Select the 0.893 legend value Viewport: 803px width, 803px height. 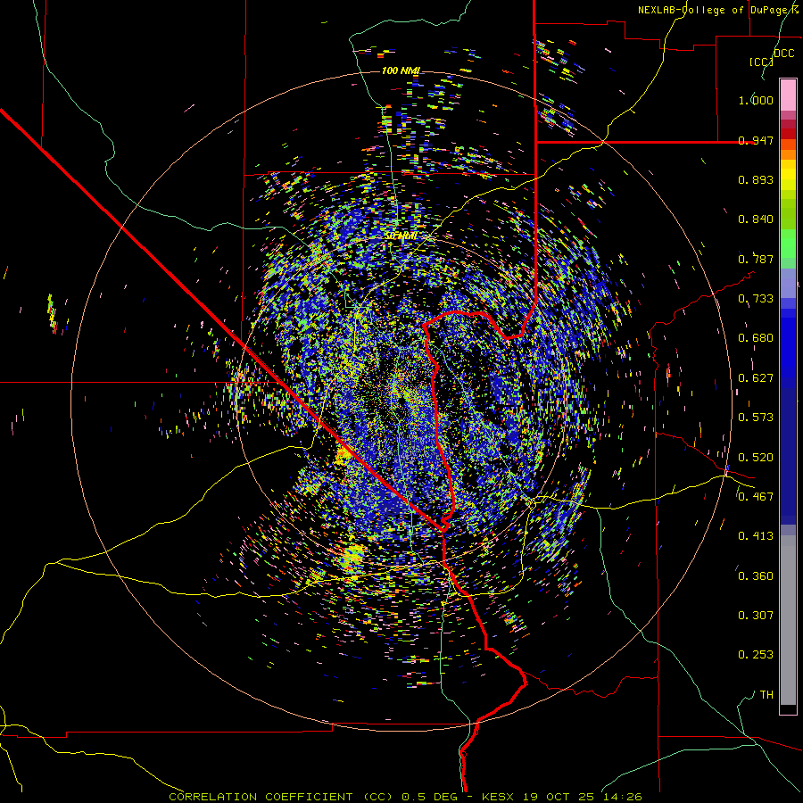[756, 179]
